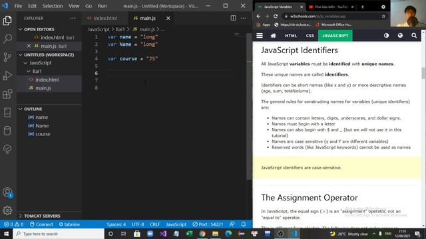426x239 pixels.
Task: Split the editor to the right
Action: click(233, 18)
